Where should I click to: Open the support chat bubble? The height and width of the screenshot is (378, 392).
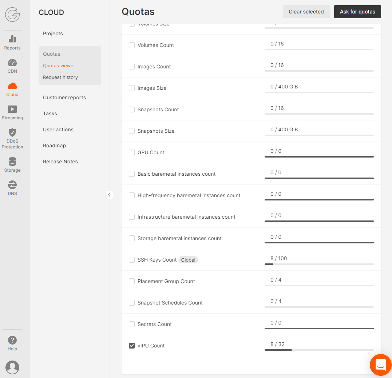(x=380, y=365)
